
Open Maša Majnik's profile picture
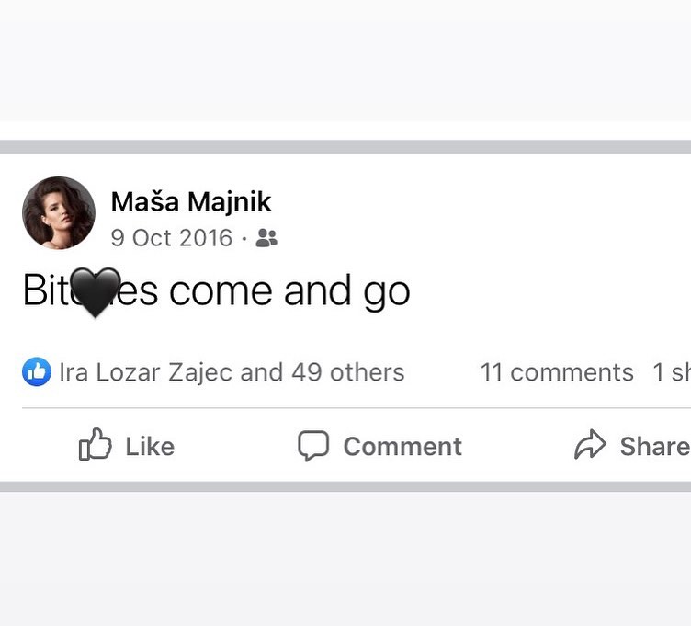[x=59, y=213]
